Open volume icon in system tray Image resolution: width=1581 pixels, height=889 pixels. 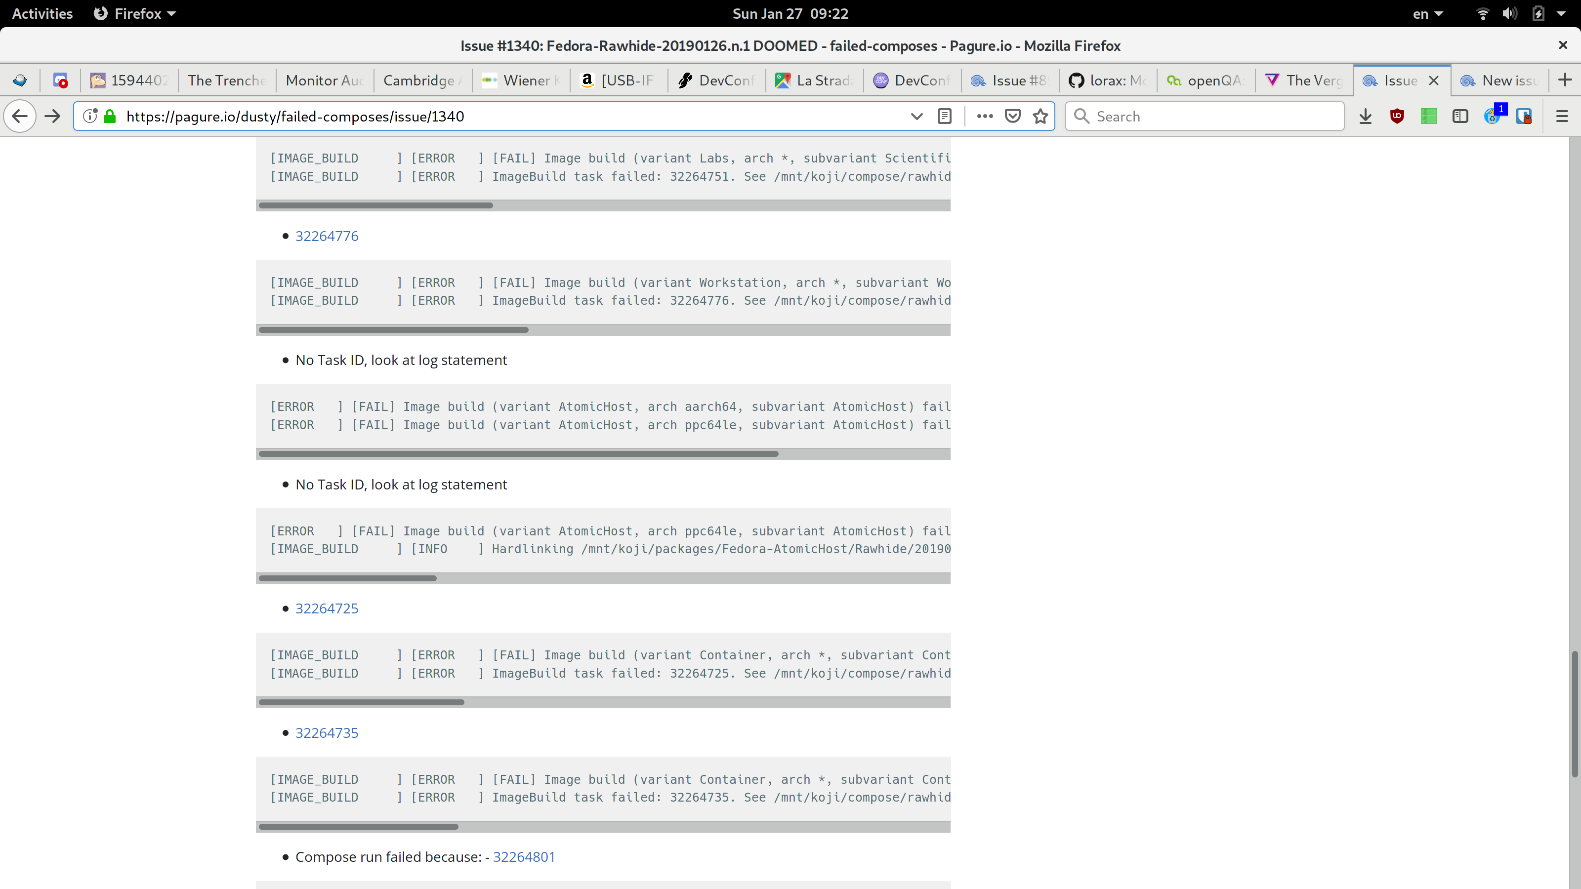pyautogui.click(x=1509, y=13)
